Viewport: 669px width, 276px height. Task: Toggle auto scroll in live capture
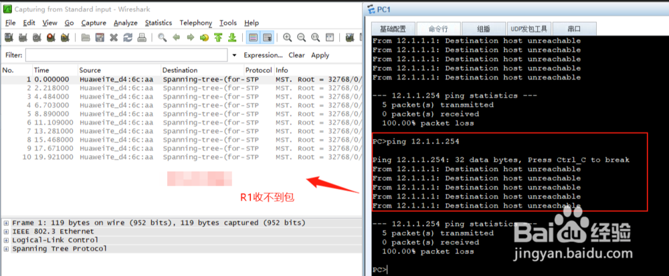tap(268, 37)
